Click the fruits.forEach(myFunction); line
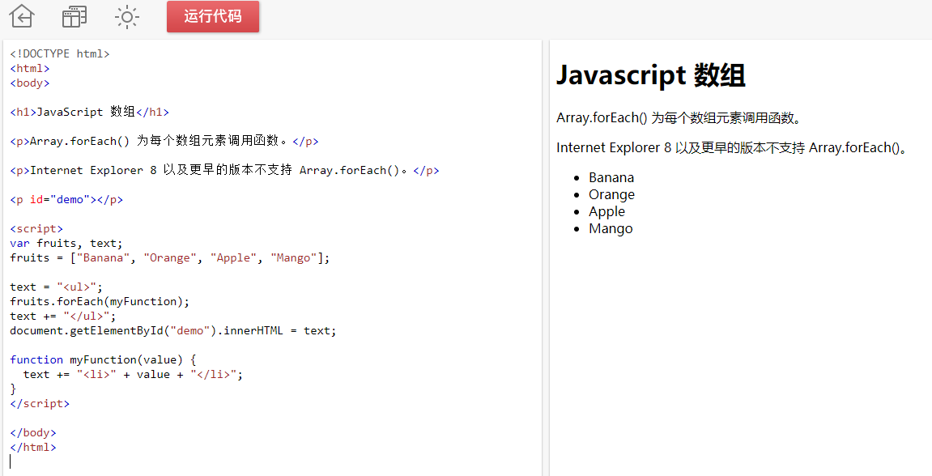 point(100,301)
